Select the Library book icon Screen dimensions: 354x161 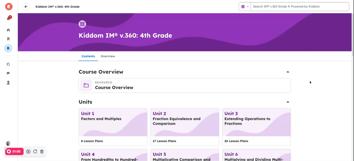[x=8, y=48]
